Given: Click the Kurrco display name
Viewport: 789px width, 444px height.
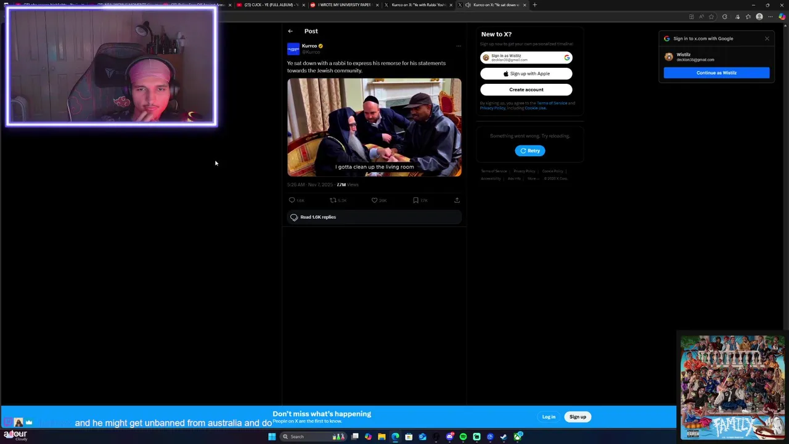Looking at the screenshot, I should [x=309, y=46].
